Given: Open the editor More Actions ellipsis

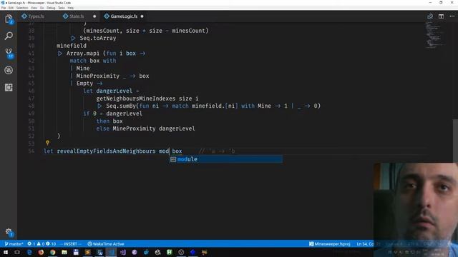Looking at the screenshot, I should pyautogui.click(x=452, y=16).
